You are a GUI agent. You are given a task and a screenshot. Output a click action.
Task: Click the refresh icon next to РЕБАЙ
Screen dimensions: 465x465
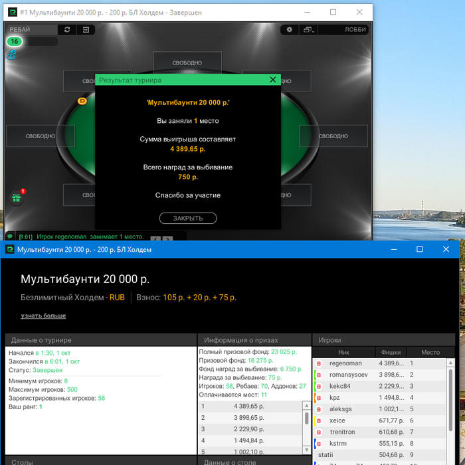(67, 30)
